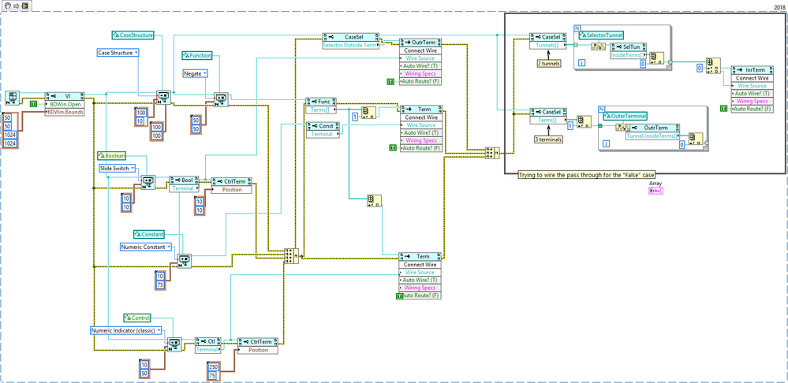788x383 pixels.
Task: Click numeric constant 75 below Numeric Constant ring
Action: (160, 283)
